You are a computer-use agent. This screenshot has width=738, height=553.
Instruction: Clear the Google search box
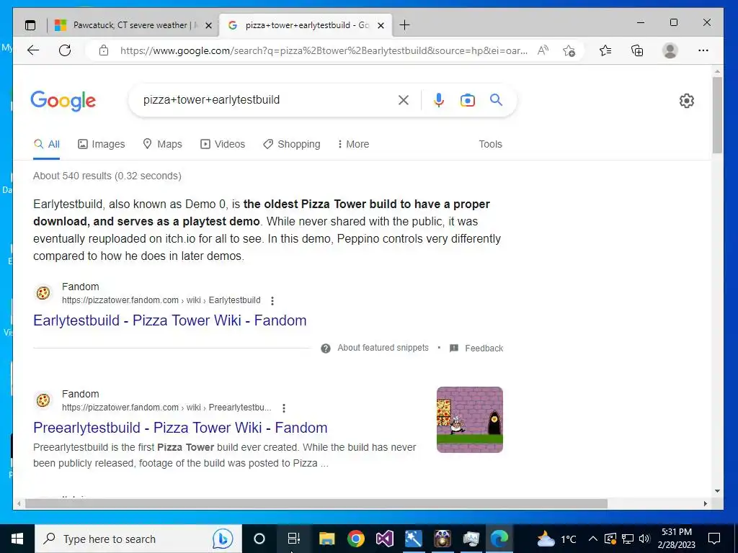point(404,99)
